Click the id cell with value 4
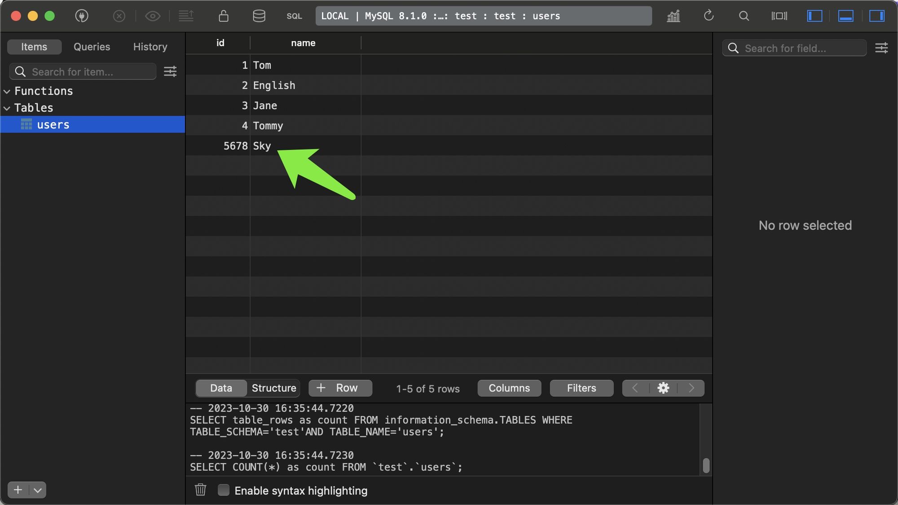Screen dimensions: 898x505 218,126
